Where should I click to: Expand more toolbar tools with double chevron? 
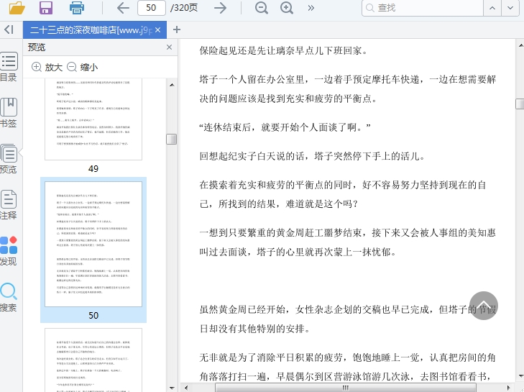tap(311, 8)
